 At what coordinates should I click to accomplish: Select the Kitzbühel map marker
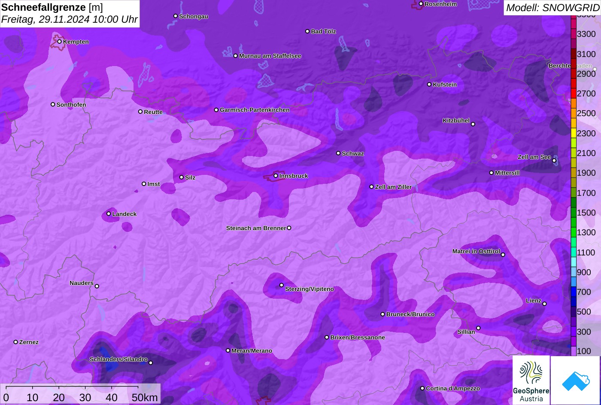point(473,124)
